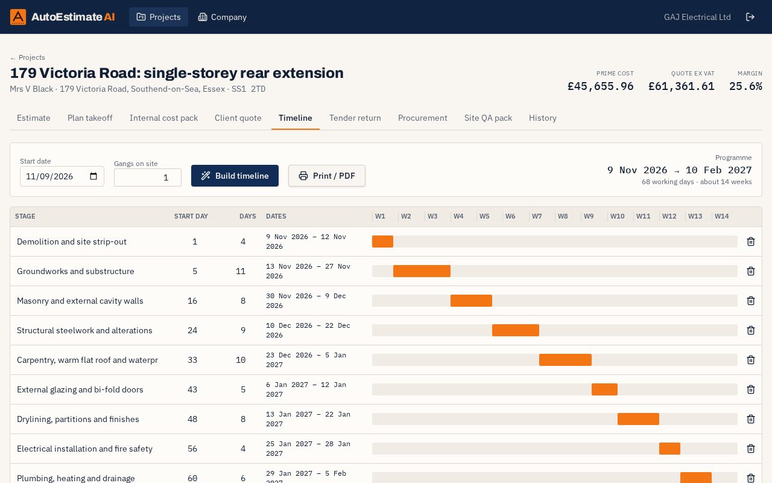772x483 pixels.
Task: Select the Timeline tab
Action: [296, 118]
